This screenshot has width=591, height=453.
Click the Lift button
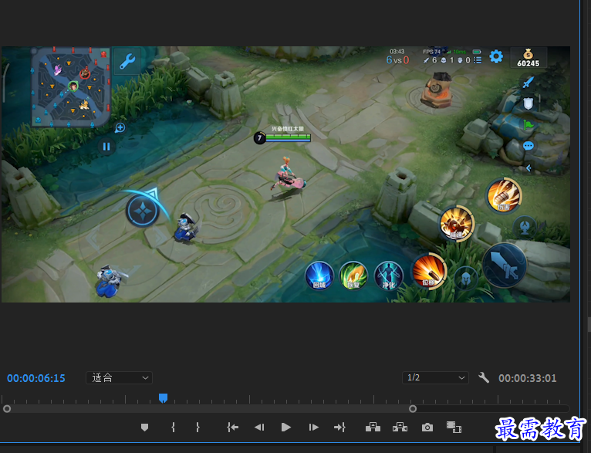373,427
